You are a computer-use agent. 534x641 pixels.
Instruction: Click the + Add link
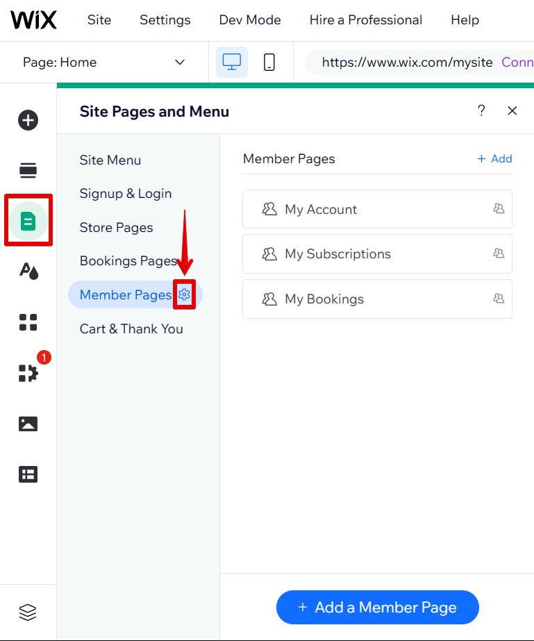[494, 159]
